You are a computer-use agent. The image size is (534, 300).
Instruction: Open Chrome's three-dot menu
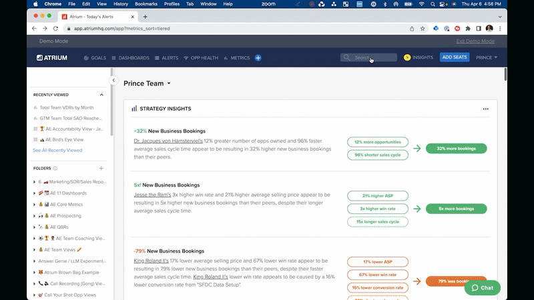[x=500, y=29]
